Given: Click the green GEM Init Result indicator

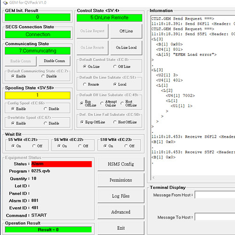Looking at the screenshot, I should click(38, 17).
